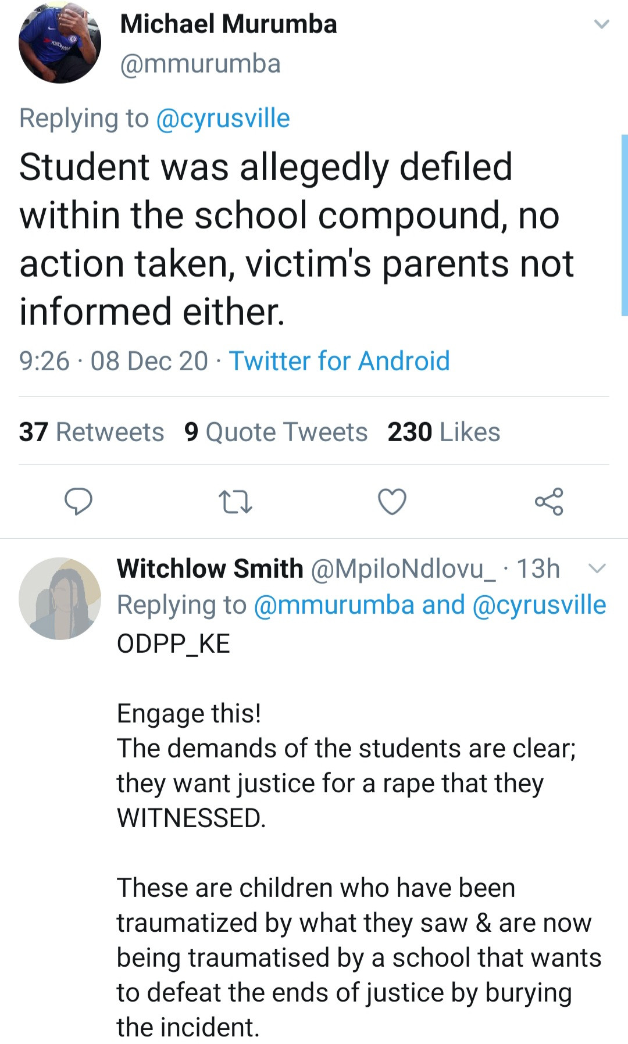Open the @cyrusville link in main tweet
The height and width of the screenshot is (1044, 628).
tap(223, 118)
